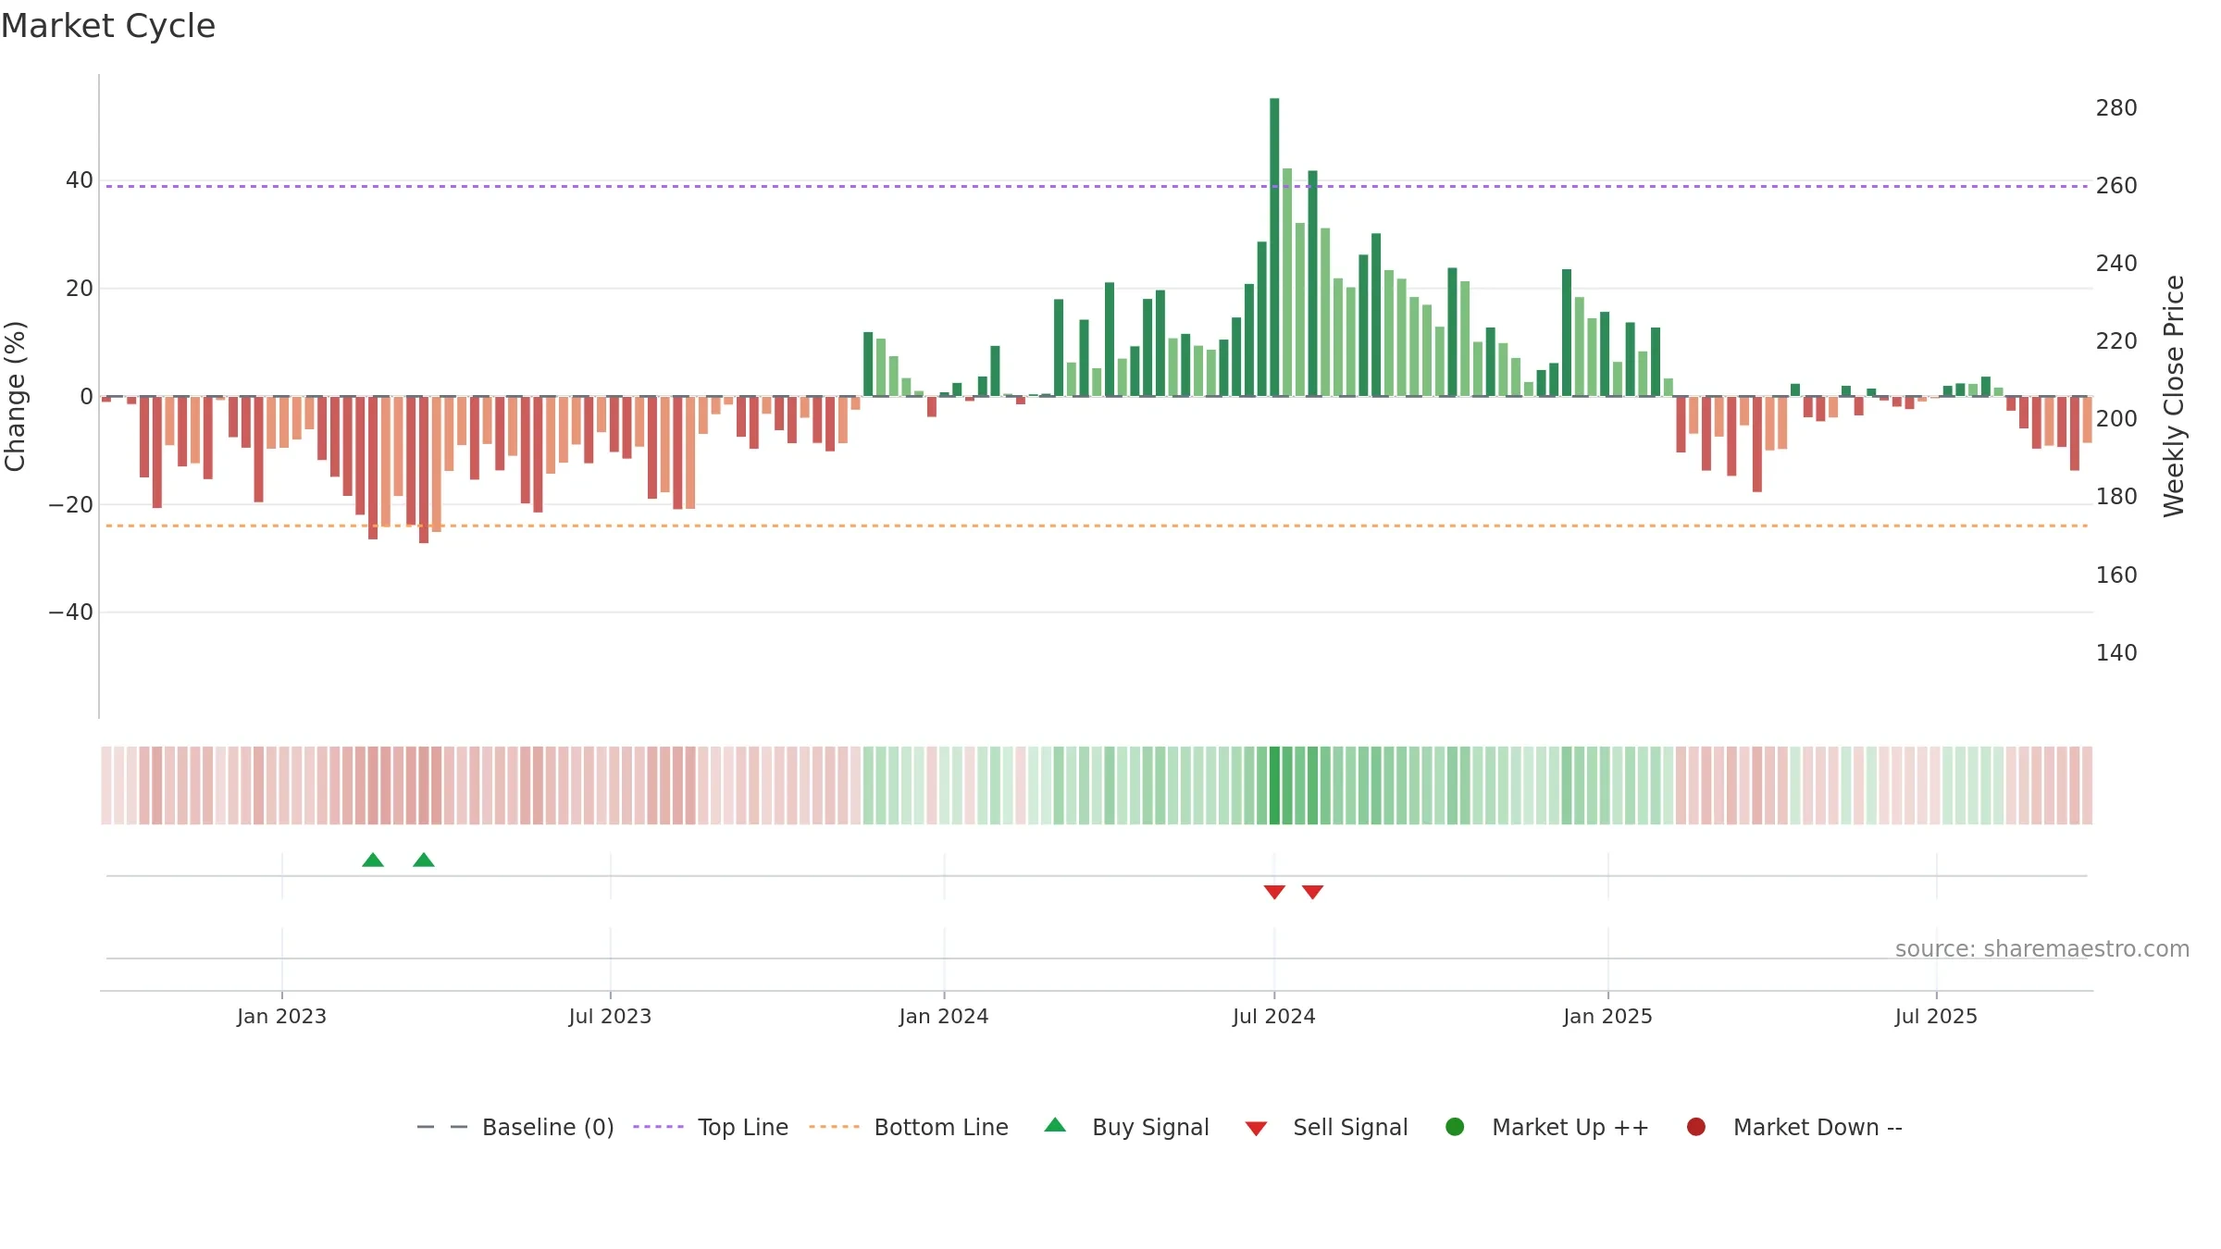The image size is (2221, 1249).
Task: Click the first sell signal marker at Jul 2024
Action: (1274, 892)
